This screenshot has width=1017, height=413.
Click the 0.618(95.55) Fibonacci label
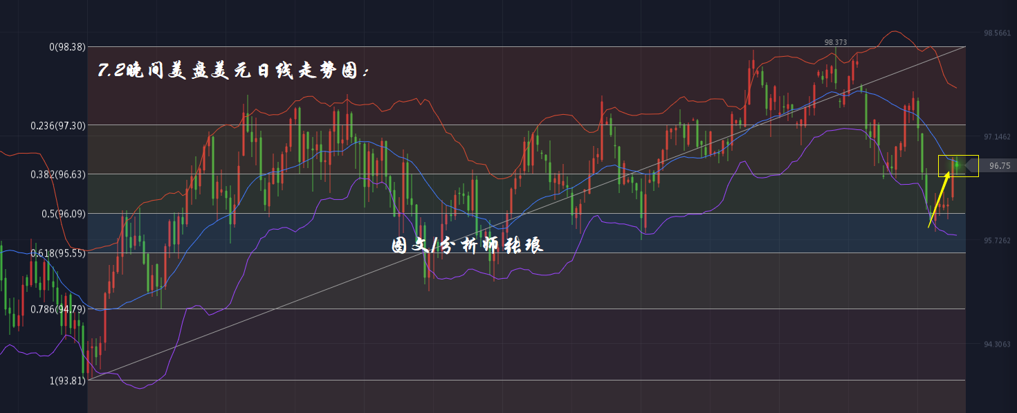click(58, 253)
